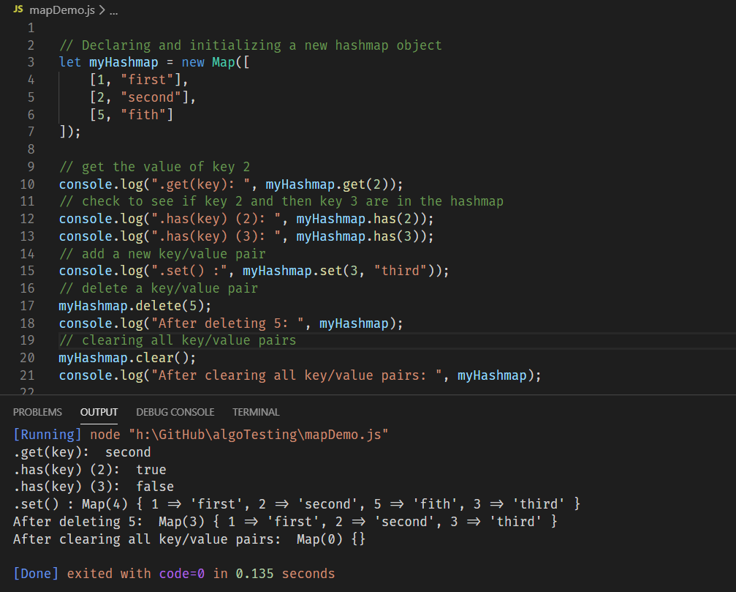Select the TERMINAL tab
The height and width of the screenshot is (592, 736).
click(255, 412)
